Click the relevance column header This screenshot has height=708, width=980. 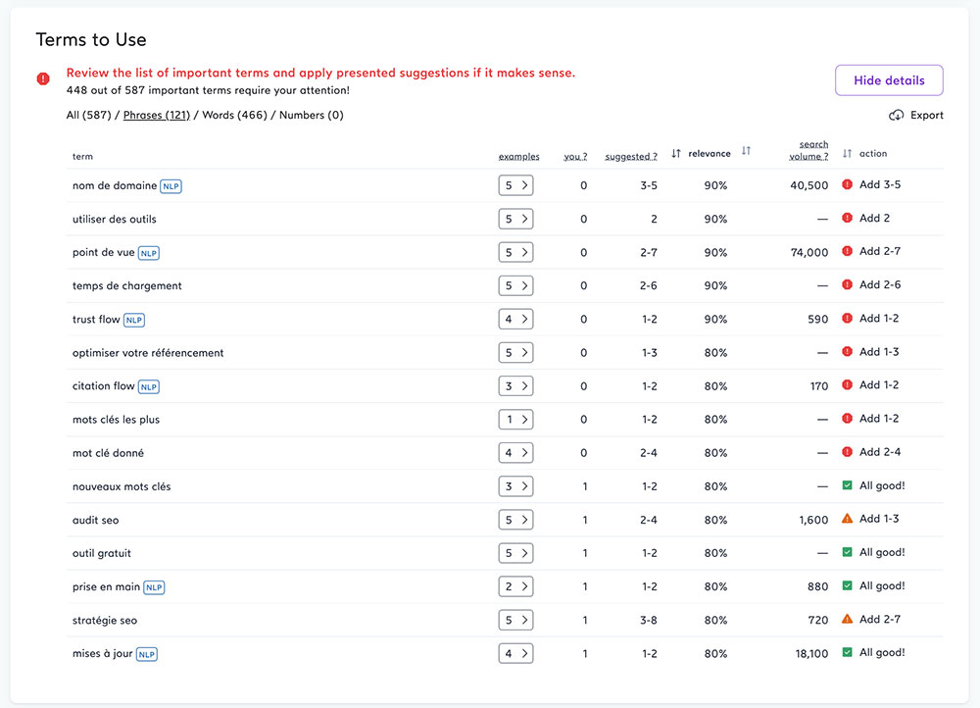(710, 153)
